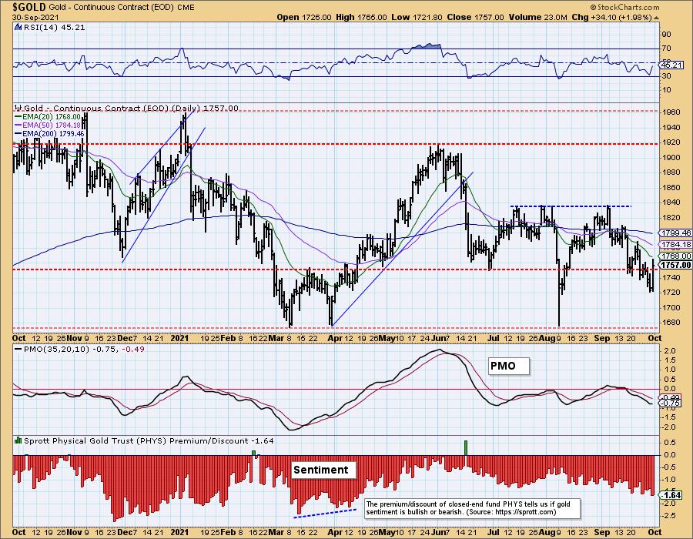Click the RSI(14) indicator legend icon
The image size is (693, 539).
pos(18,27)
